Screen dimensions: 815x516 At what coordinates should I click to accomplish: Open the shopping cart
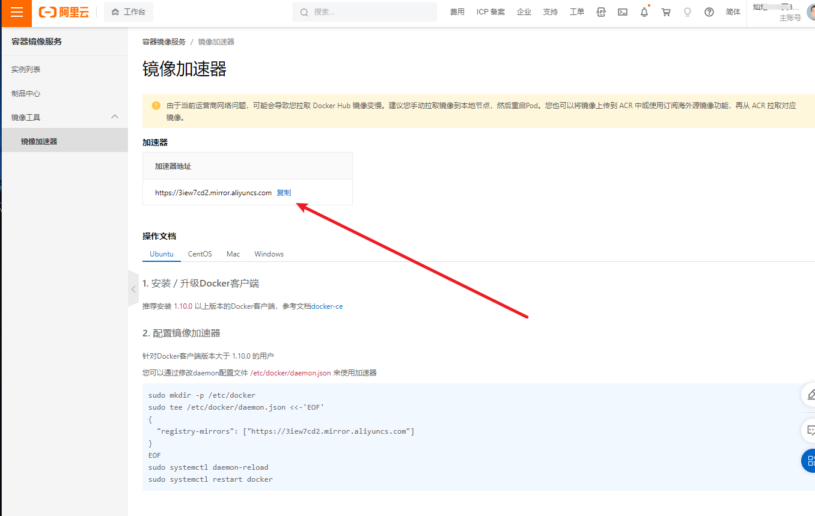(666, 12)
